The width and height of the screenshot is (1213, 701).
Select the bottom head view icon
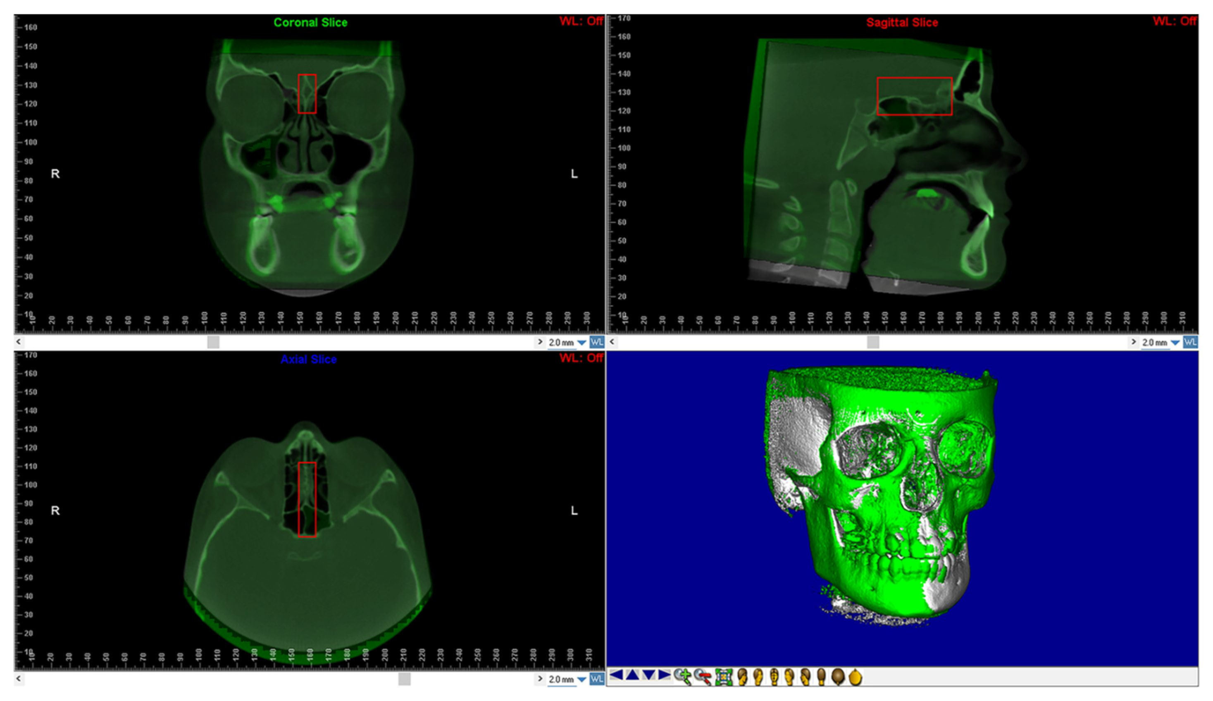(856, 677)
